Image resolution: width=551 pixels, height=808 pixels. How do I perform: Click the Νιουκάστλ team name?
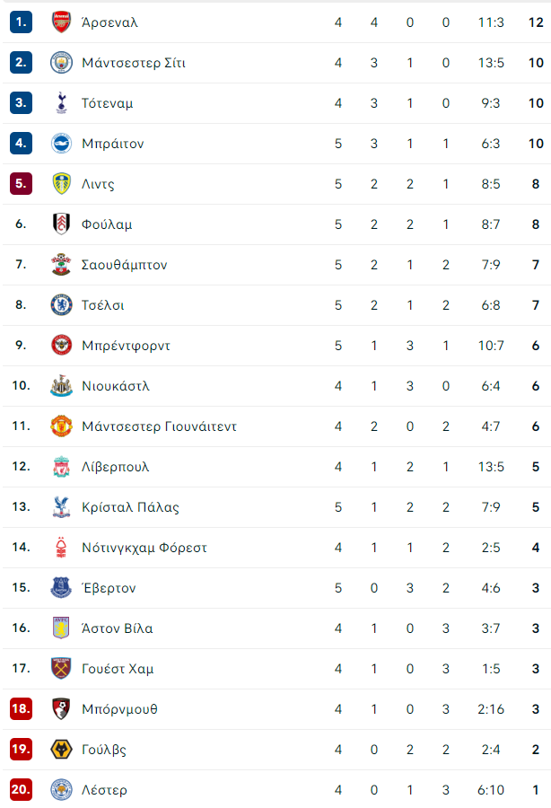coord(116,386)
